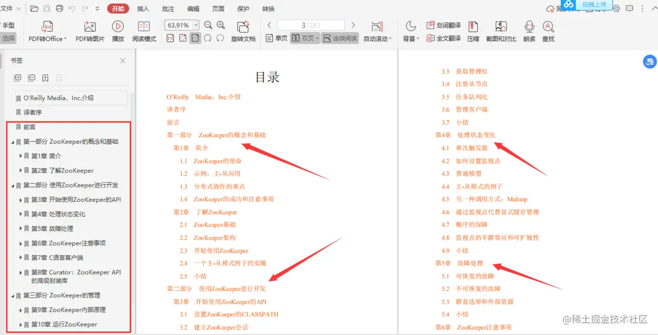Open quick access customize dropdown arrow
This screenshot has height=335, width=658.
coord(97,9)
